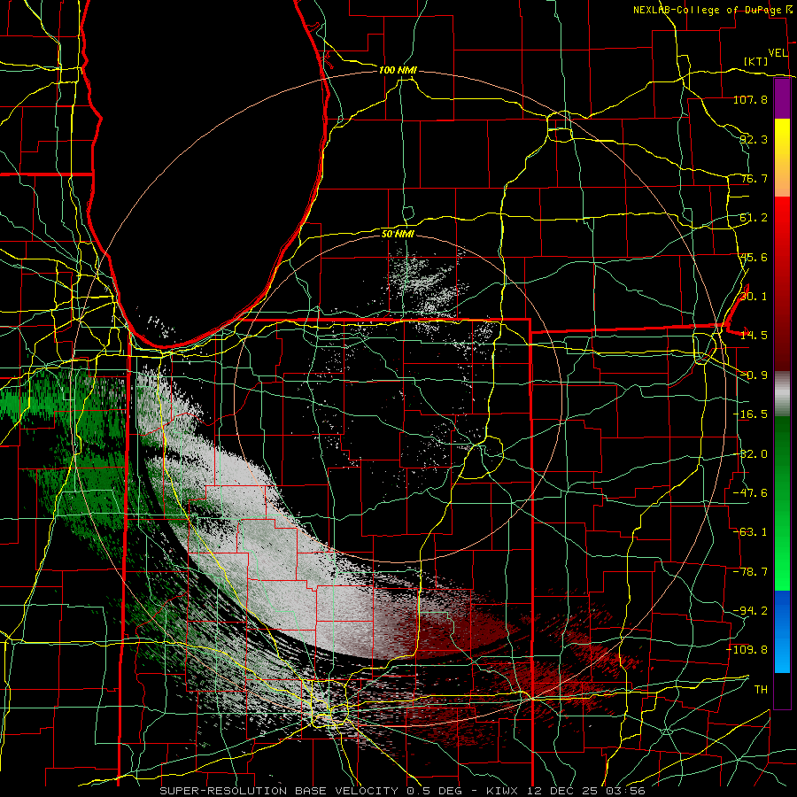Click the TH label by the color bar
797x797 pixels.
click(x=761, y=689)
